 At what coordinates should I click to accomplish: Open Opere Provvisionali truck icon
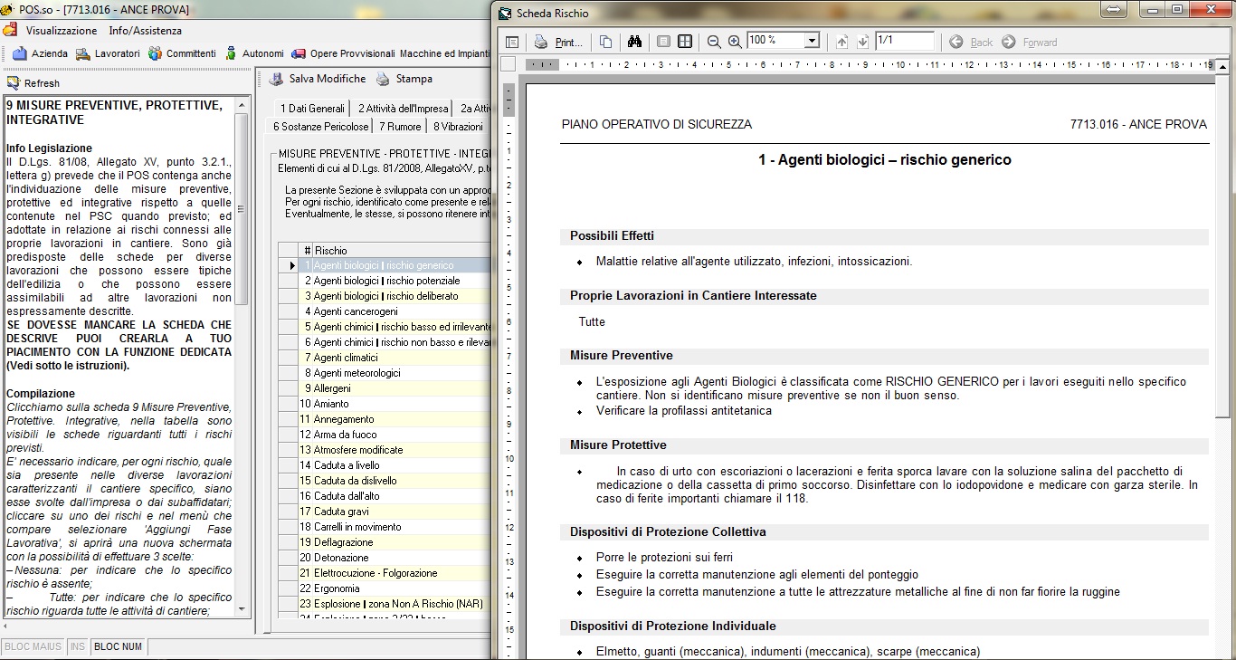pos(299,53)
